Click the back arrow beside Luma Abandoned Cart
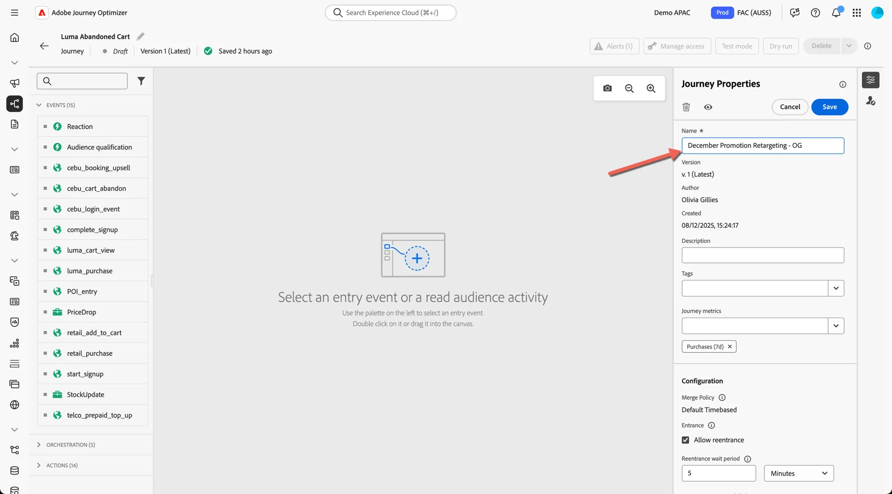Screen dimensions: 892x494 [x=44, y=46]
